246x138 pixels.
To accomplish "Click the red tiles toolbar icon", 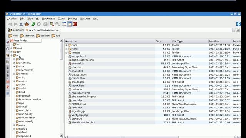I will [x=75, y=24].
